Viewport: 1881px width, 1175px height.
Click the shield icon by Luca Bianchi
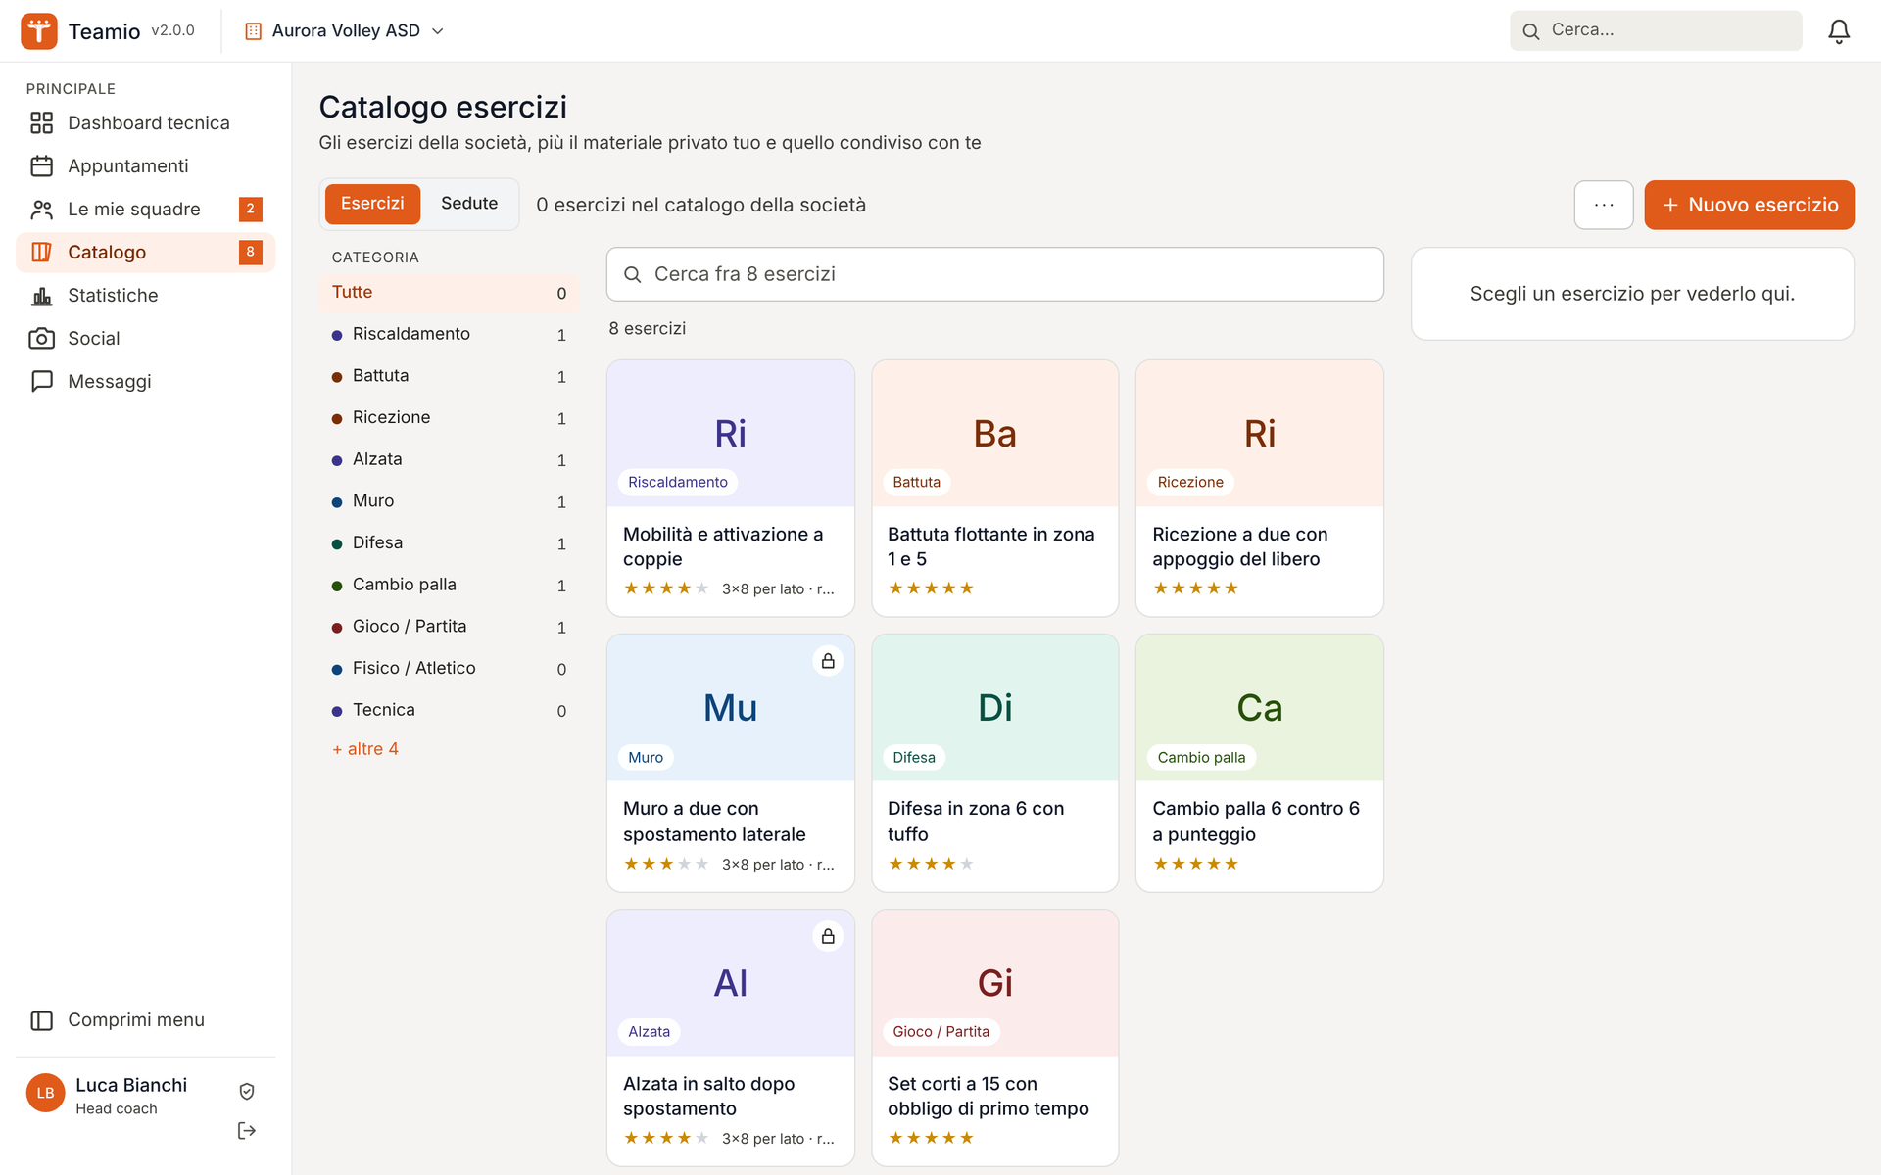coord(247,1091)
